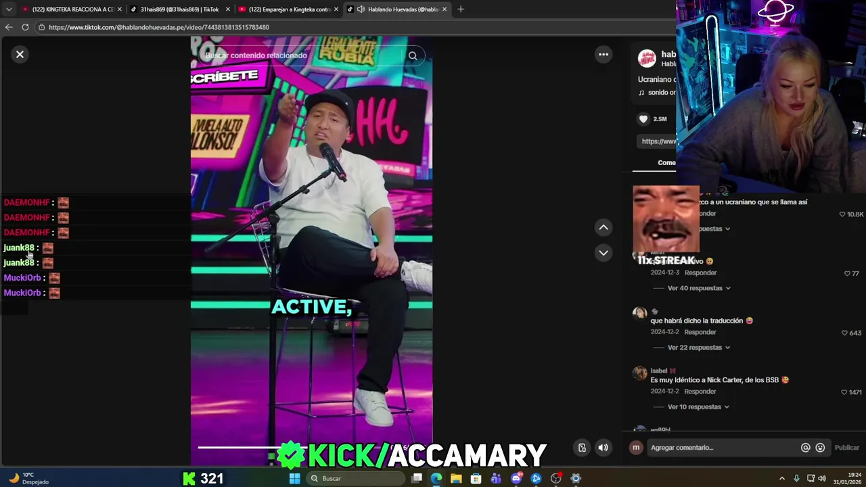Screen dimensions: 866x487
Task: Open the Settings gear on the taskbar
Action: pos(576,478)
